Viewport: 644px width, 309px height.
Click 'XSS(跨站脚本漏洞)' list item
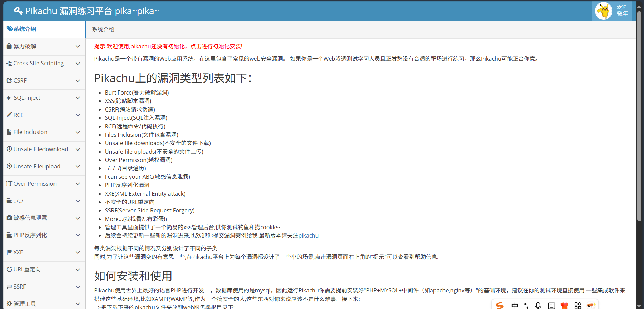128,101
